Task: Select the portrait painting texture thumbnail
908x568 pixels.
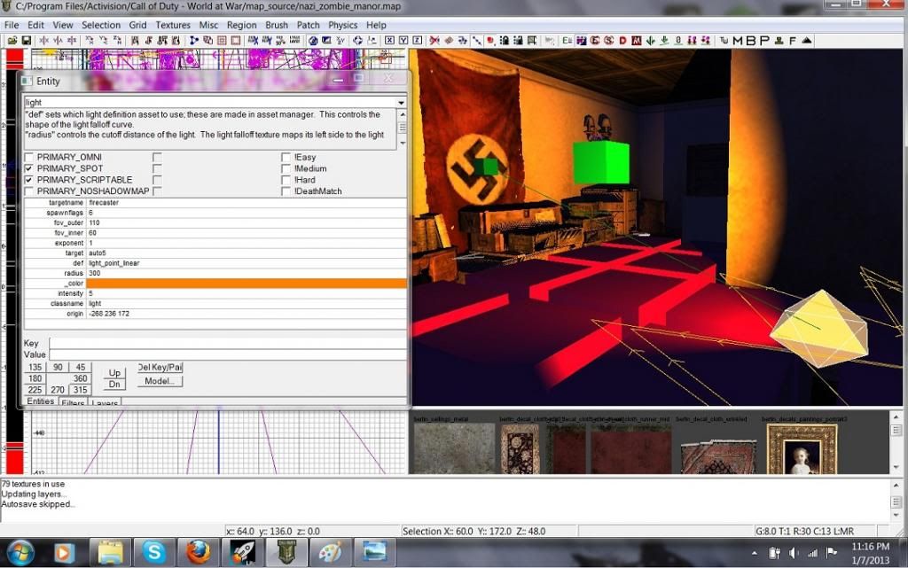Action: 802,449
